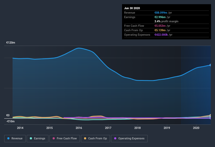
Task: Click the 2019 x-axis label
Action: pos(167,128)
